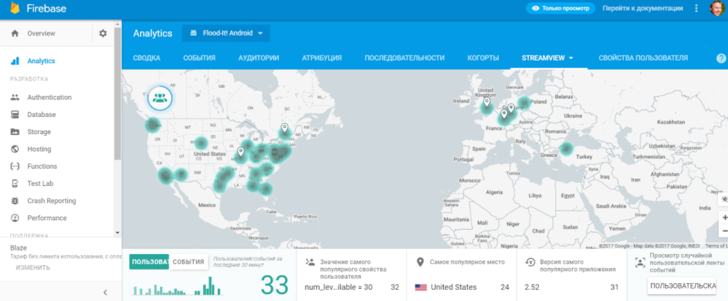Click the Crash Reporting bug icon

[15, 201]
